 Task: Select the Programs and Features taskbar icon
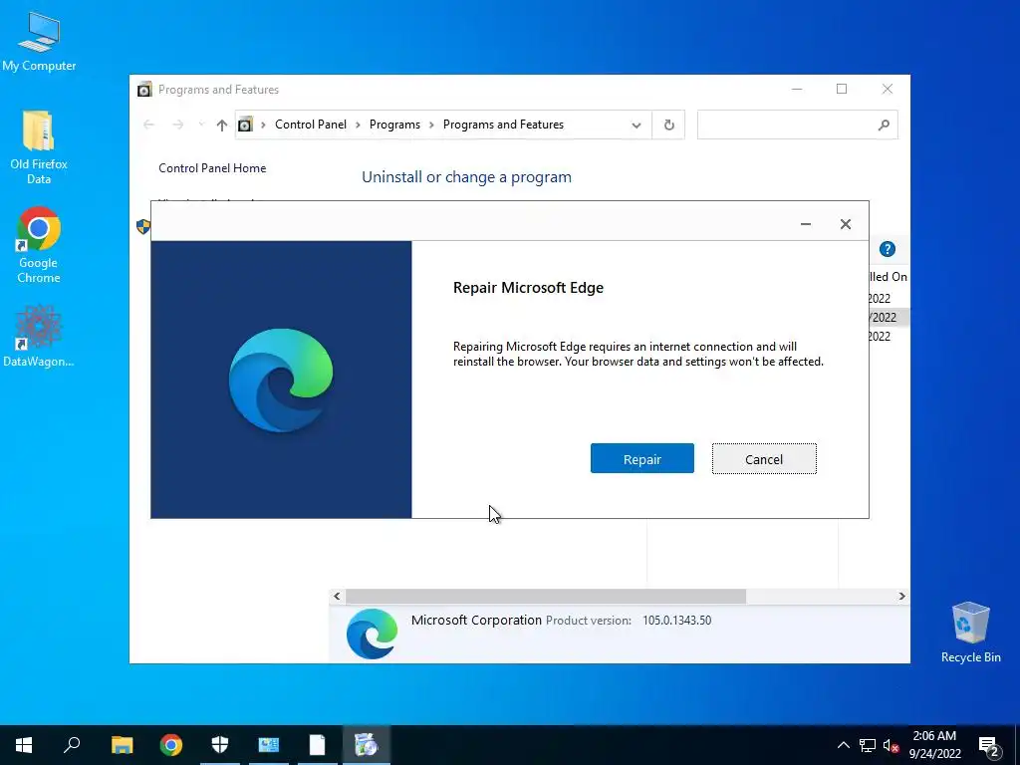[x=367, y=745]
